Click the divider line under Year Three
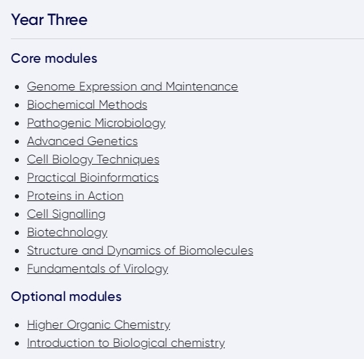This screenshot has height=359, width=364. point(187,38)
